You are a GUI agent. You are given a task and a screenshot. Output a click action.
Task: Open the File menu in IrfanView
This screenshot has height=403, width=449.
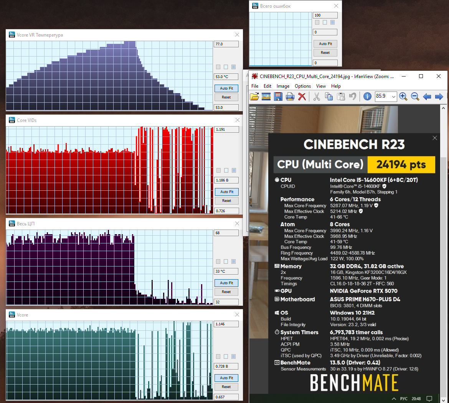tap(255, 86)
